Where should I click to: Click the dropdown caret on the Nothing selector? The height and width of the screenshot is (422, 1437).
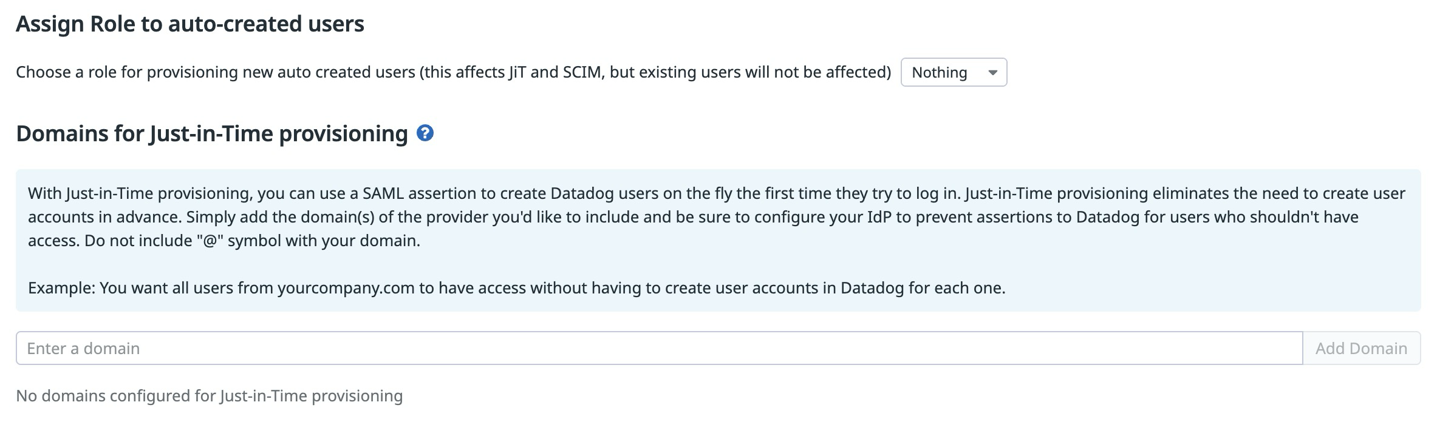click(993, 72)
